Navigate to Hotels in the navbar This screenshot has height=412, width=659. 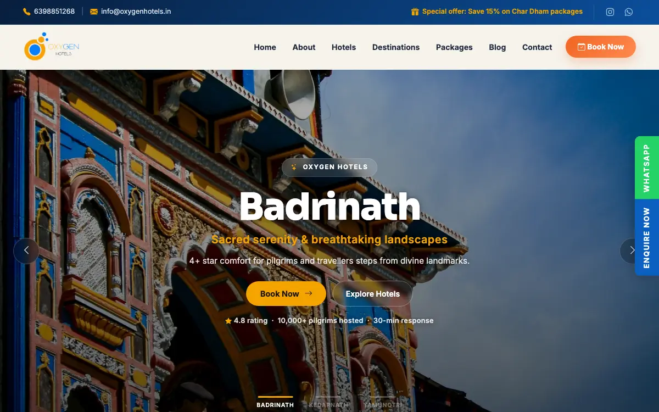[344, 47]
